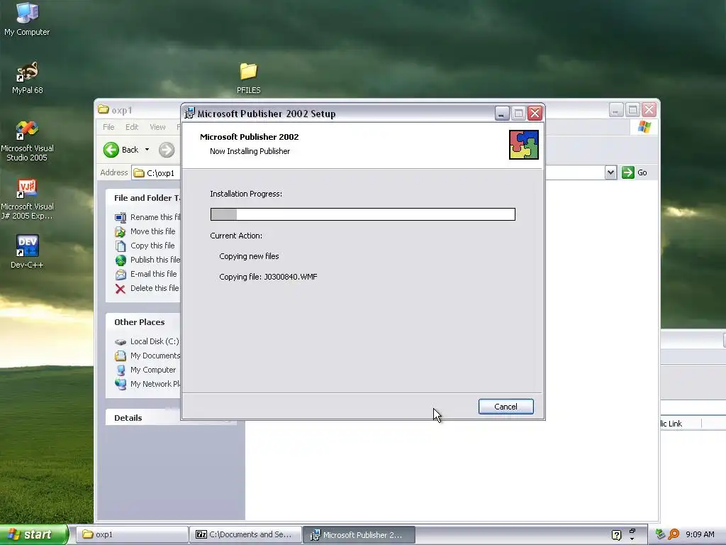Minimize the Publisher 2002 Setup dialog
The width and height of the screenshot is (726, 545).
pyautogui.click(x=502, y=113)
